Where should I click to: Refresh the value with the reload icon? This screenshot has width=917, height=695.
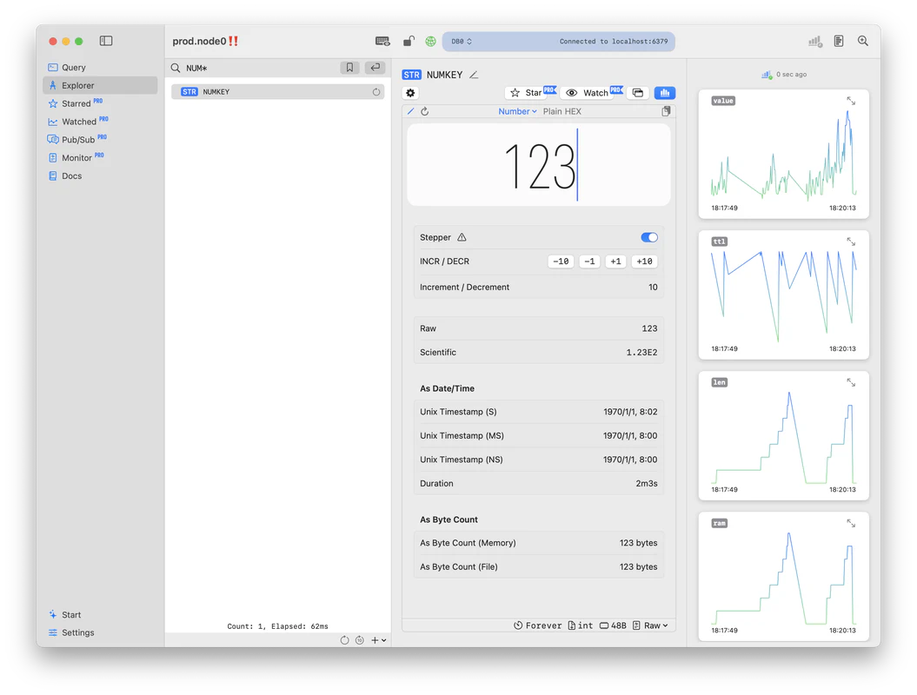tap(425, 111)
